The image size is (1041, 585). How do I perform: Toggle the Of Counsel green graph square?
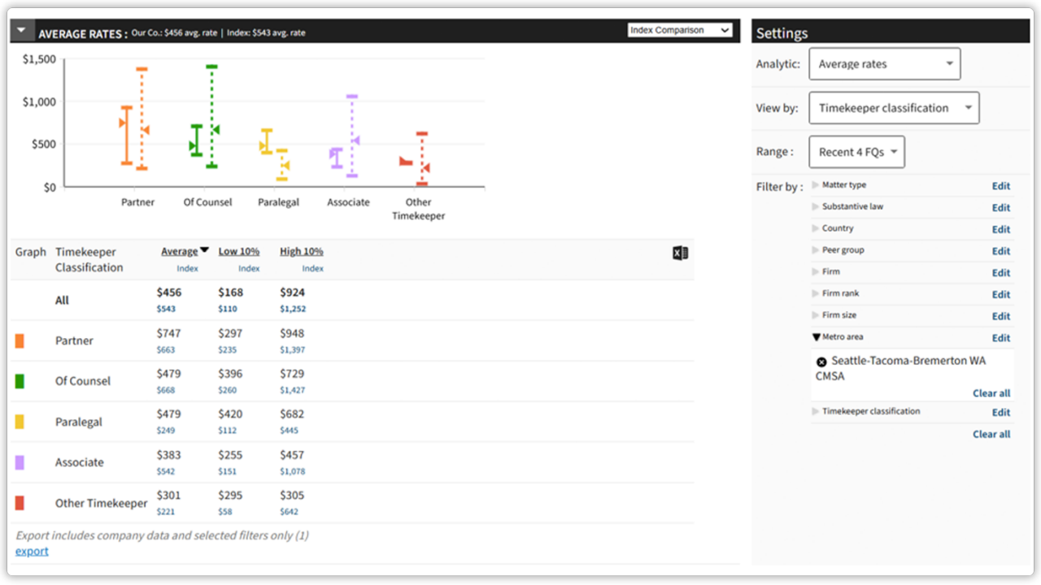click(20, 381)
